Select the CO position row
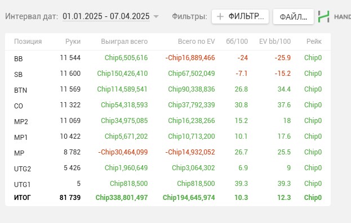351x223 pixels. pos(168,105)
